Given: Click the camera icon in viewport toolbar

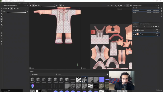Looking at the screenshot, I should click(121, 6).
